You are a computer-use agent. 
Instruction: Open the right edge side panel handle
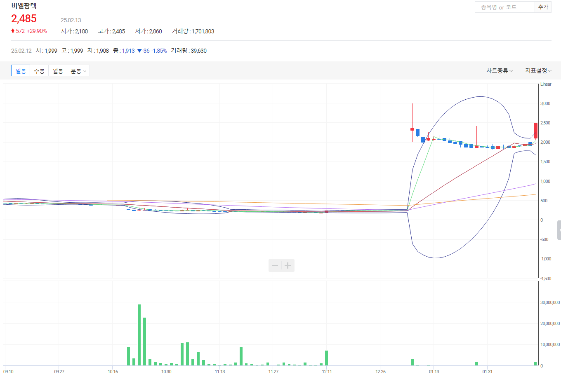click(x=559, y=230)
